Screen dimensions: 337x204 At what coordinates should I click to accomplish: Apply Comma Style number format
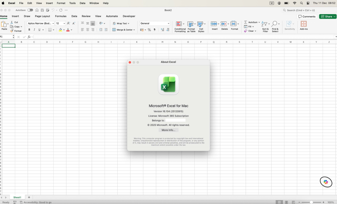(155, 30)
